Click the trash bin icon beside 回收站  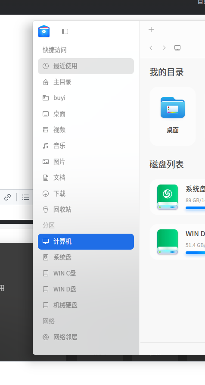tap(46, 210)
